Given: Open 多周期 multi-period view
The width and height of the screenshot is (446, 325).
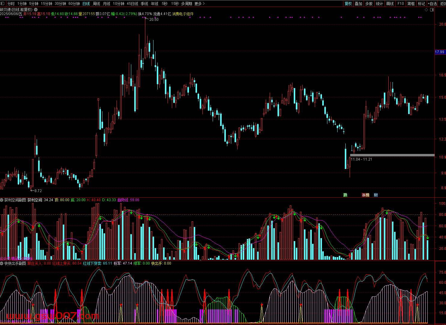Looking at the screenshot, I should pos(187,4).
